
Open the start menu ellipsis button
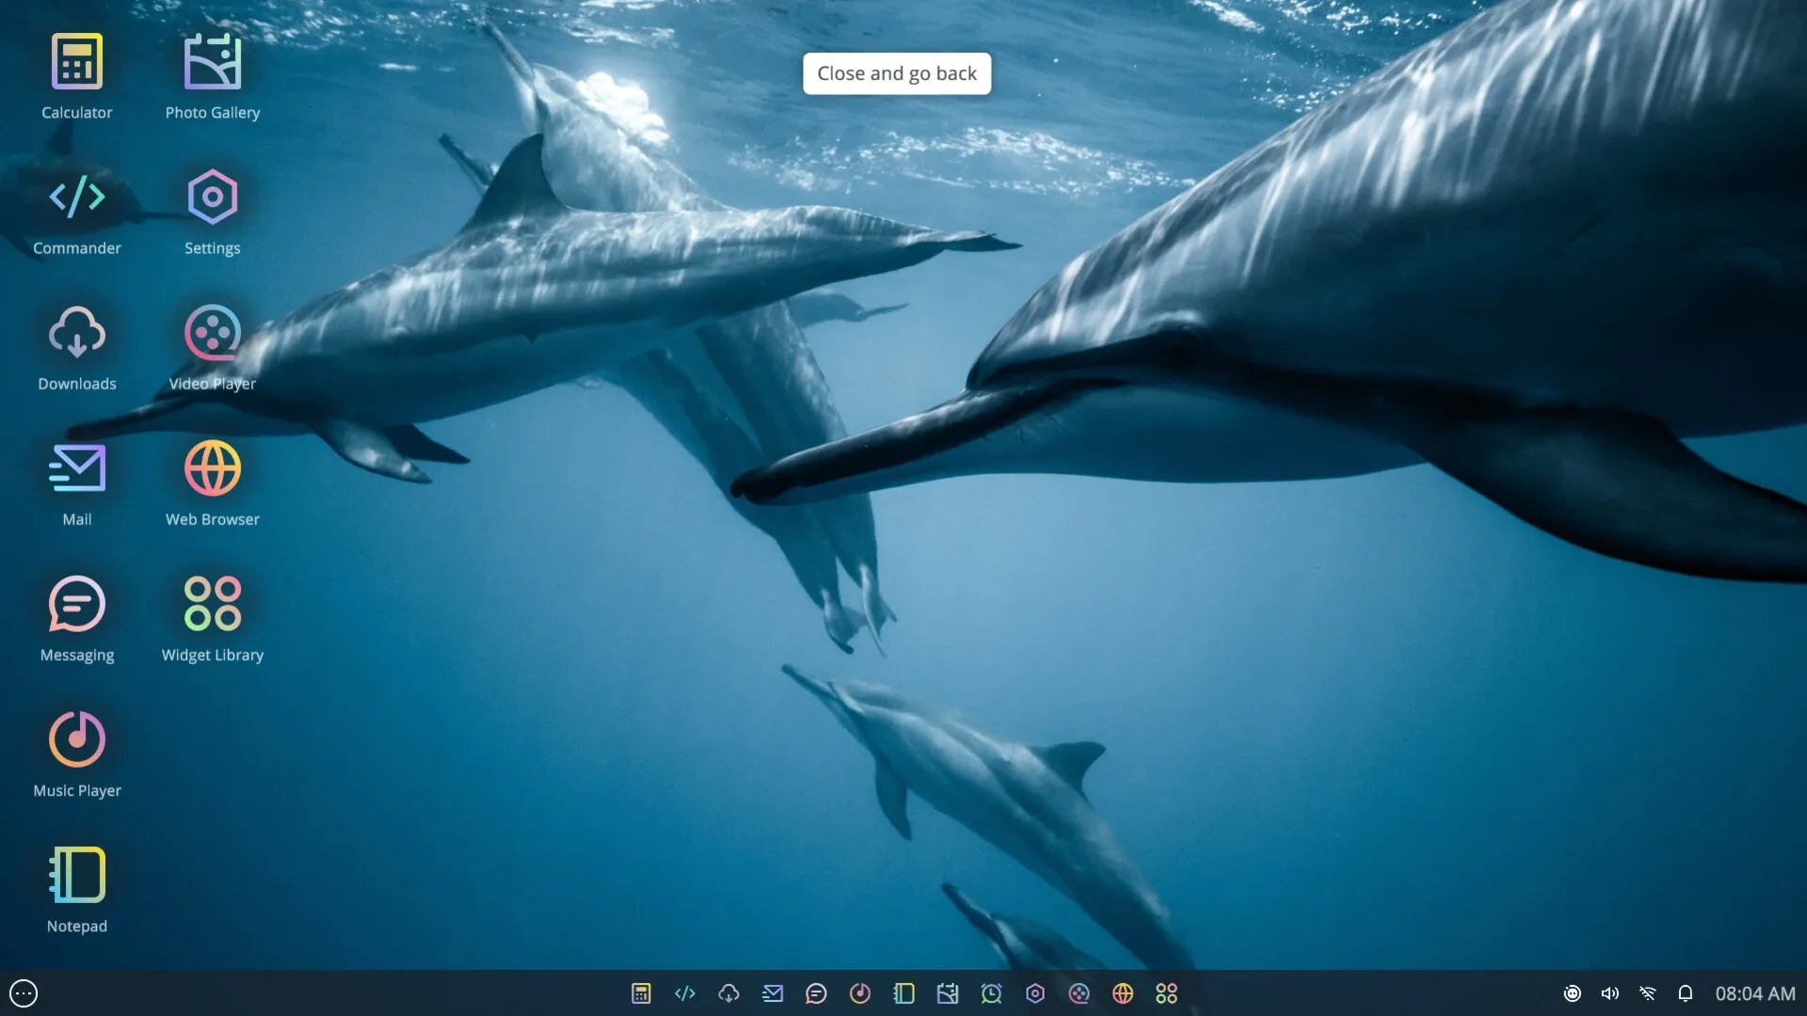coord(24,993)
